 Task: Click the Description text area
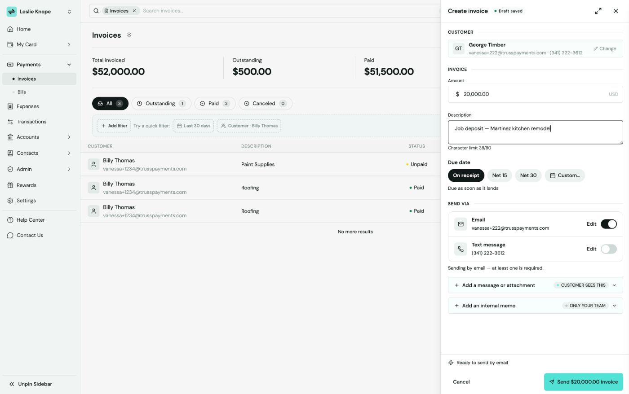(536, 132)
